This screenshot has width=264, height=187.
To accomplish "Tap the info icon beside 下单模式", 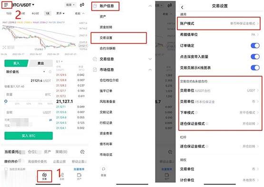I will coord(196,112).
